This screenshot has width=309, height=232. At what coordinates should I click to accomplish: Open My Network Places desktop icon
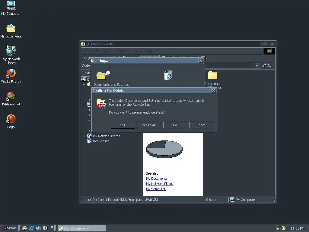(x=11, y=55)
